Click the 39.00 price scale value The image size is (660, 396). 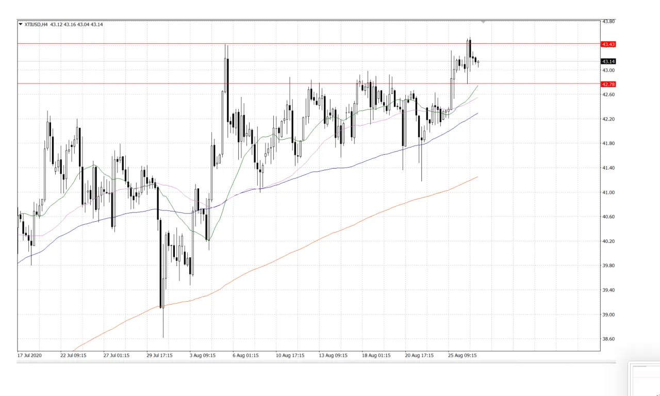click(608, 315)
